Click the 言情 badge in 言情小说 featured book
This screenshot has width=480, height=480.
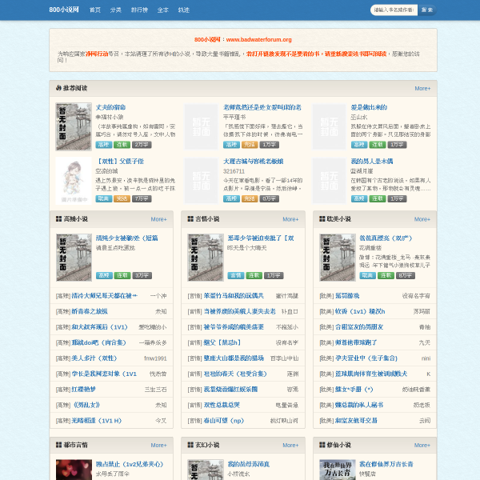[x=236, y=275]
